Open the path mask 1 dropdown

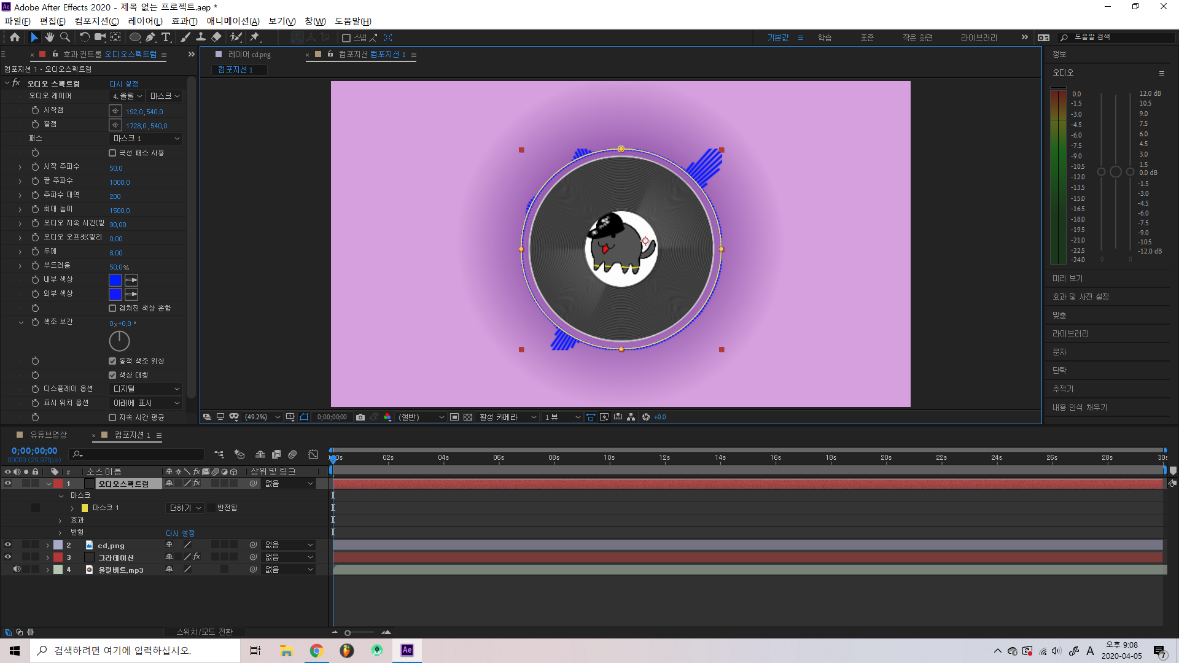click(146, 139)
